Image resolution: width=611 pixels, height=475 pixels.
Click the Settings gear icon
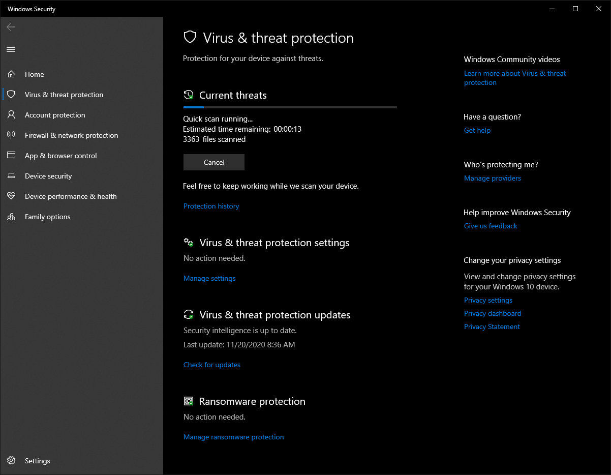point(11,461)
